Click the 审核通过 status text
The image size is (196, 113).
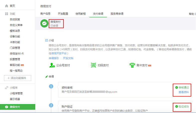(x=184, y=88)
